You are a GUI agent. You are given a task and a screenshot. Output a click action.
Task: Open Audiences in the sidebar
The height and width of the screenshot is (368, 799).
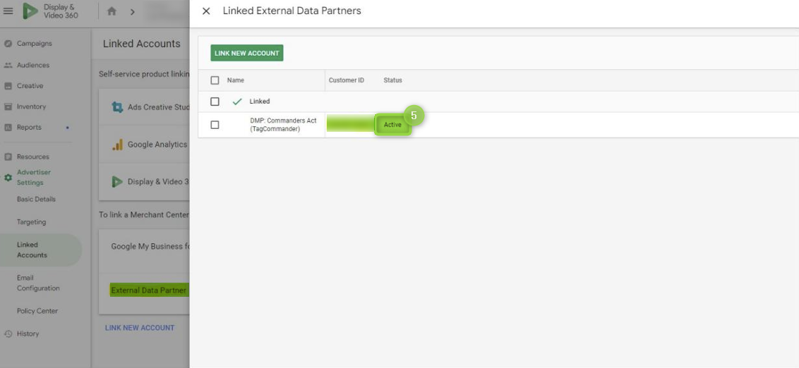[32, 65]
